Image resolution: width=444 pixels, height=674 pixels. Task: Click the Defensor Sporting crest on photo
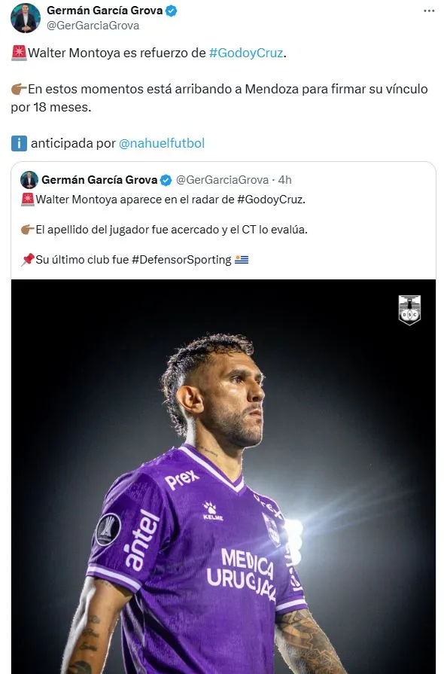point(409,310)
